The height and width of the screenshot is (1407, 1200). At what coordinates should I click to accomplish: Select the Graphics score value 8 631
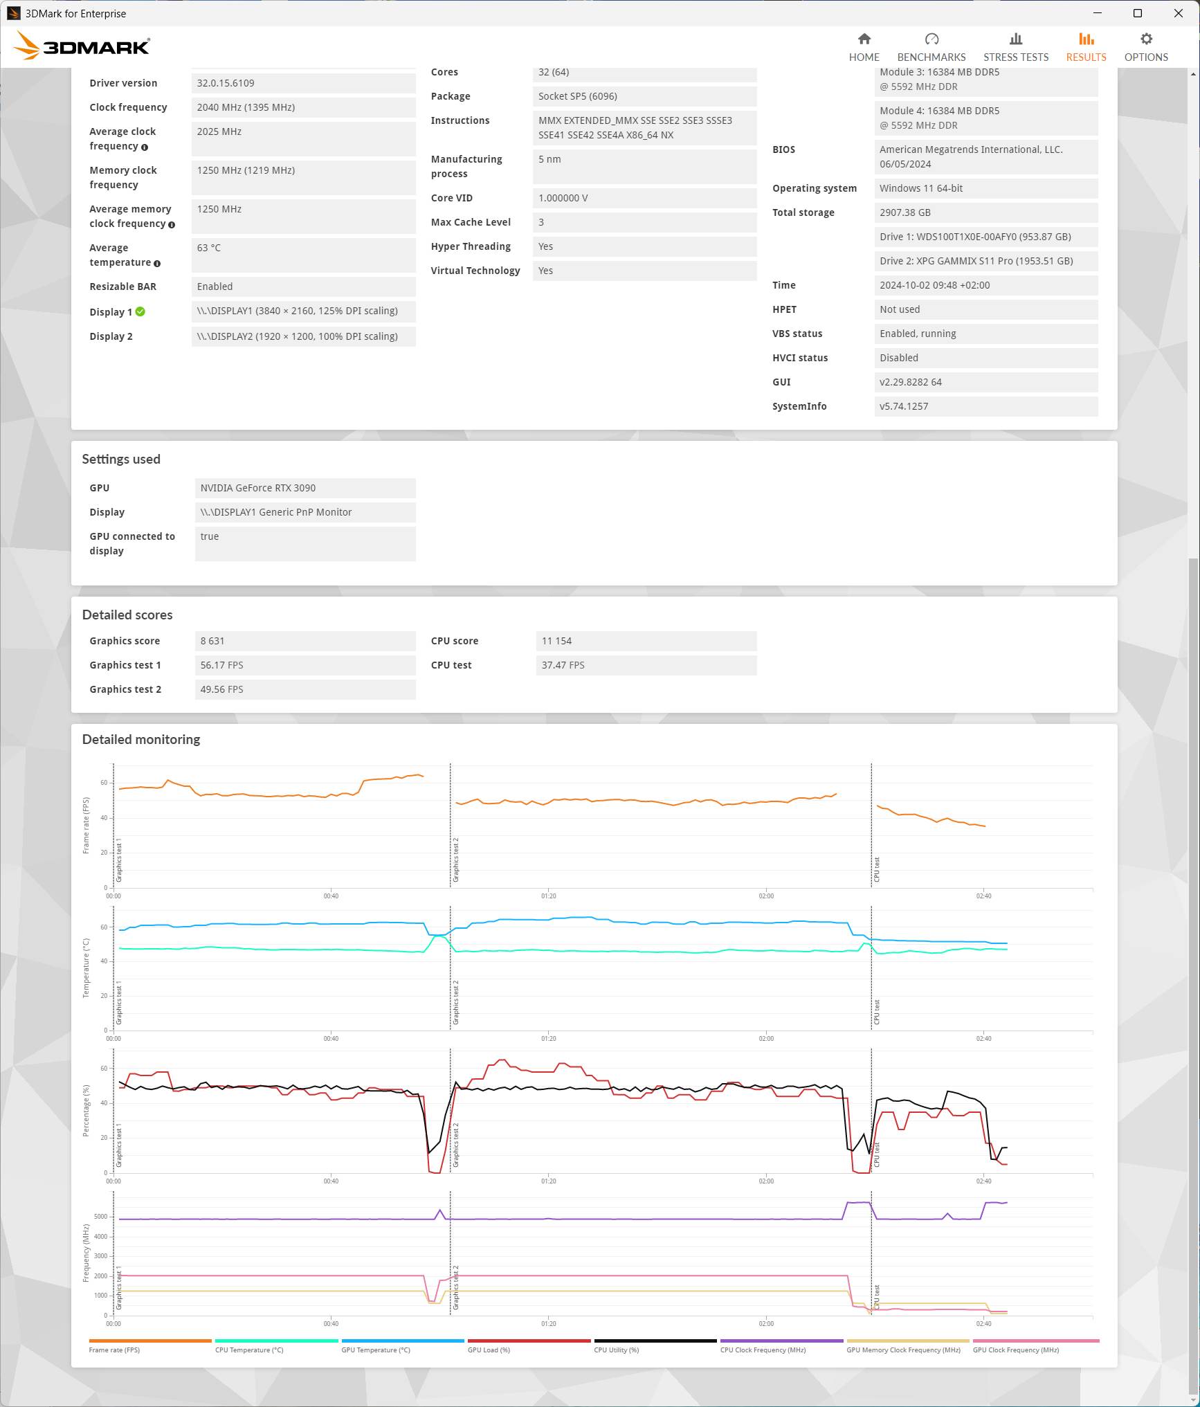click(x=305, y=641)
